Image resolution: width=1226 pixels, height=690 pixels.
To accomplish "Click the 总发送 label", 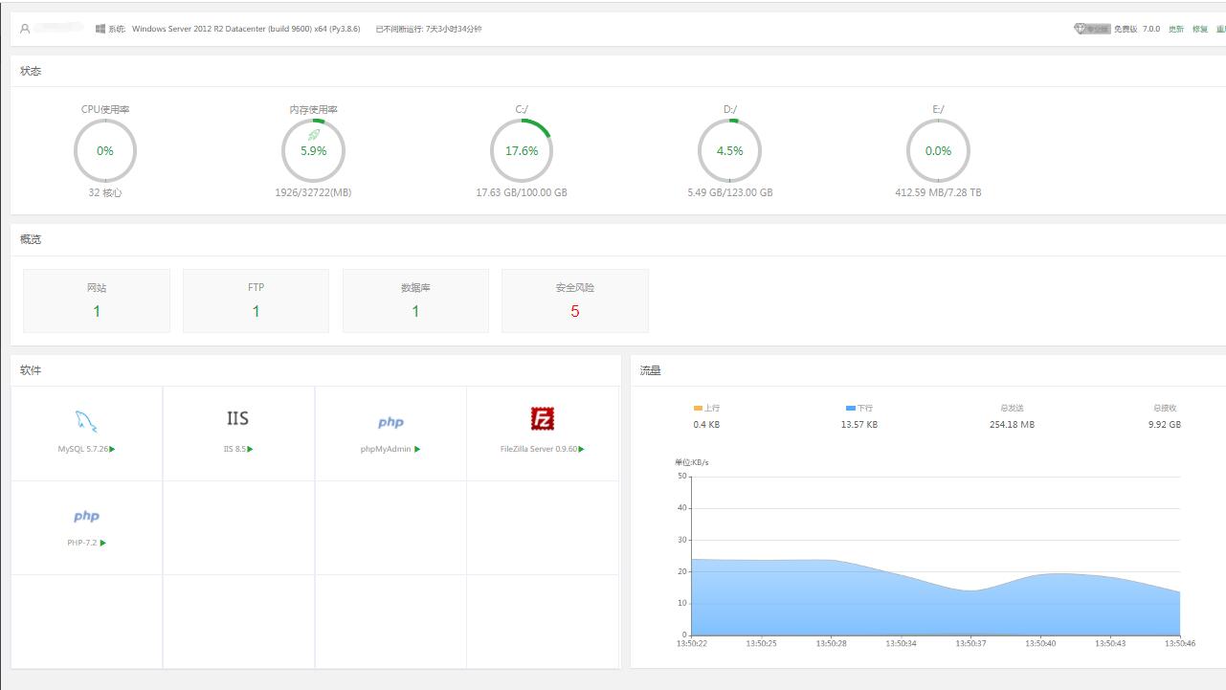I will pyautogui.click(x=1012, y=408).
